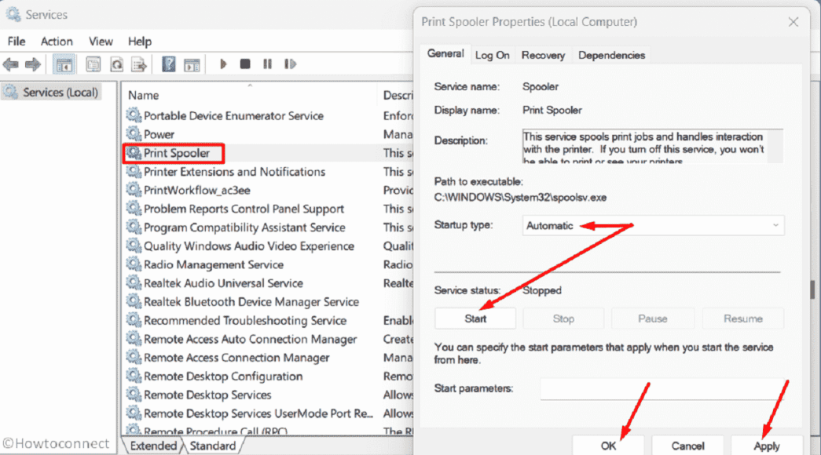
Task: Switch to the Dependencies tab
Action: (x=611, y=56)
